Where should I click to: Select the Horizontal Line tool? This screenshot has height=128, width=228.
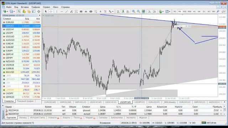pyautogui.click(x=62, y=11)
